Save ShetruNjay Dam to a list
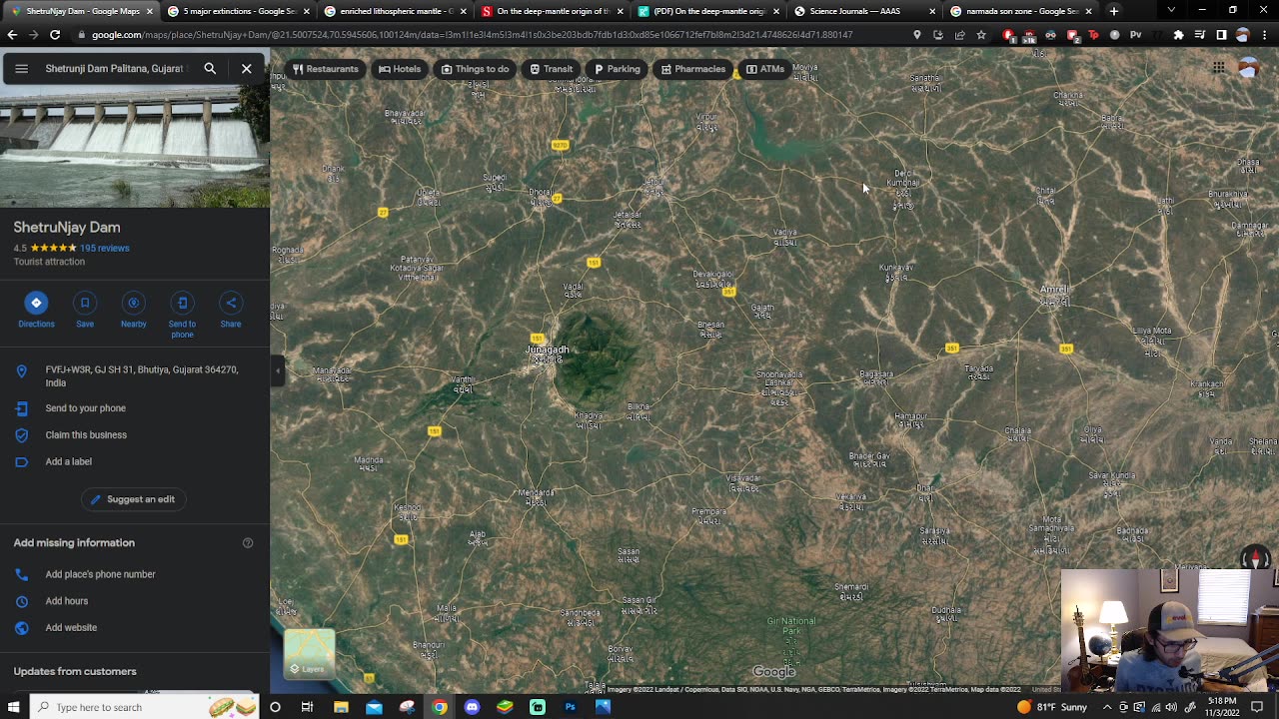Image resolution: width=1279 pixels, height=719 pixels. coord(85,310)
